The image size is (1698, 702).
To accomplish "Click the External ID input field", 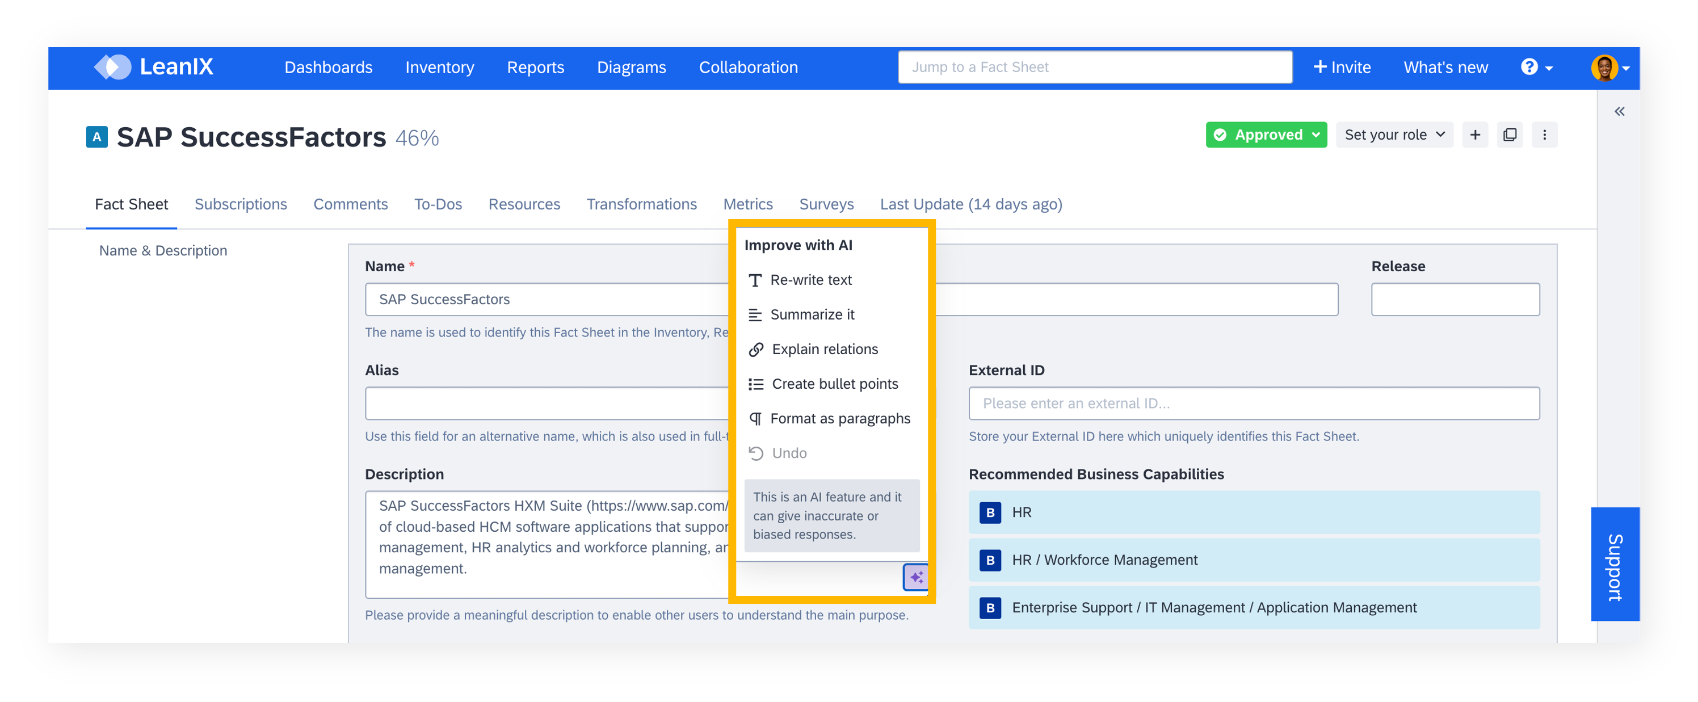I will [x=1254, y=403].
